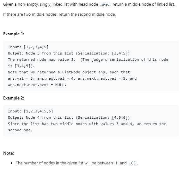The height and width of the screenshot is (171, 183).
Task: Click the code value '1' in the note
Action: (x=116, y=163)
